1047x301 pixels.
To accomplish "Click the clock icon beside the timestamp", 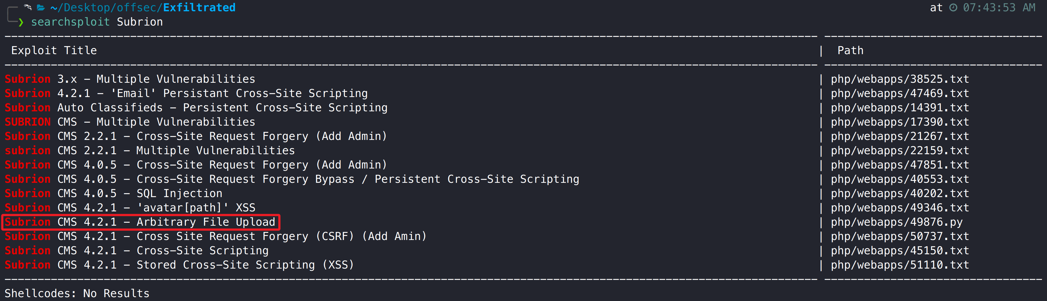I will [953, 8].
